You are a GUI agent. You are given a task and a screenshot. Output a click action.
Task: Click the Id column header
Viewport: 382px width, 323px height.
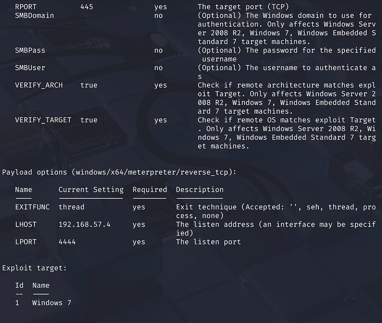point(19,285)
